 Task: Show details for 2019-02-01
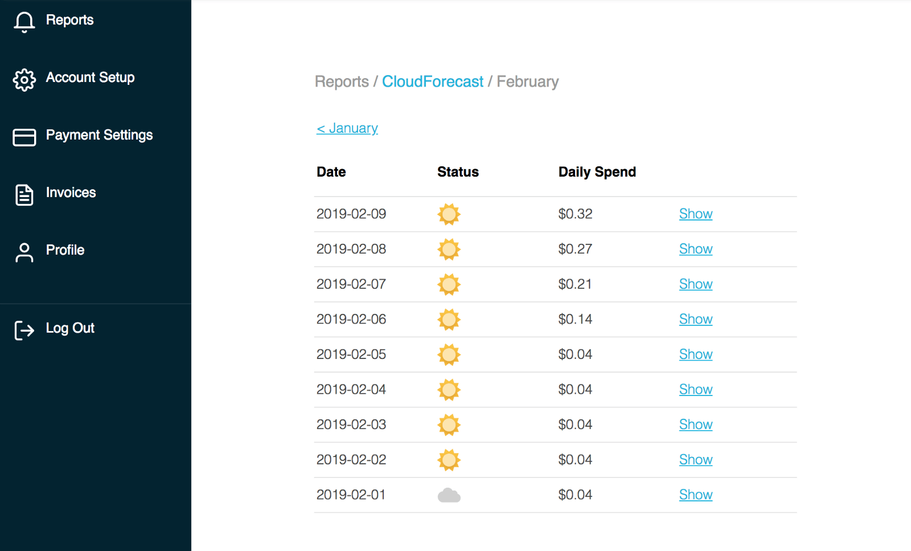(x=695, y=495)
